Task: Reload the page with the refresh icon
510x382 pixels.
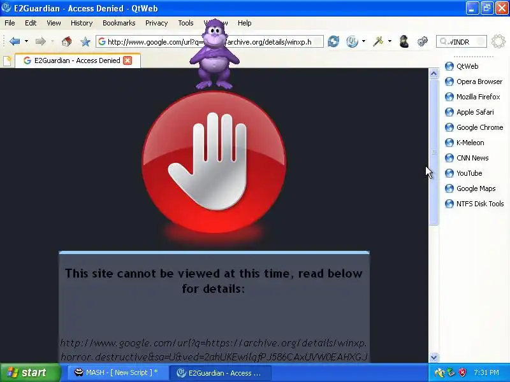Action: [333, 41]
